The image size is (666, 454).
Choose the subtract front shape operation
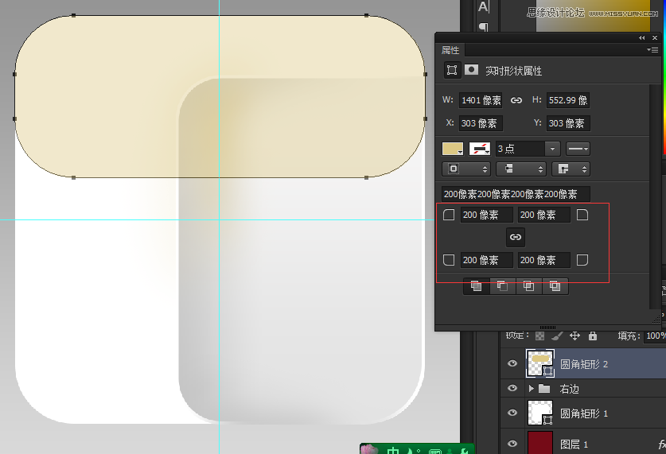pyautogui.click(x=502, y=286)
